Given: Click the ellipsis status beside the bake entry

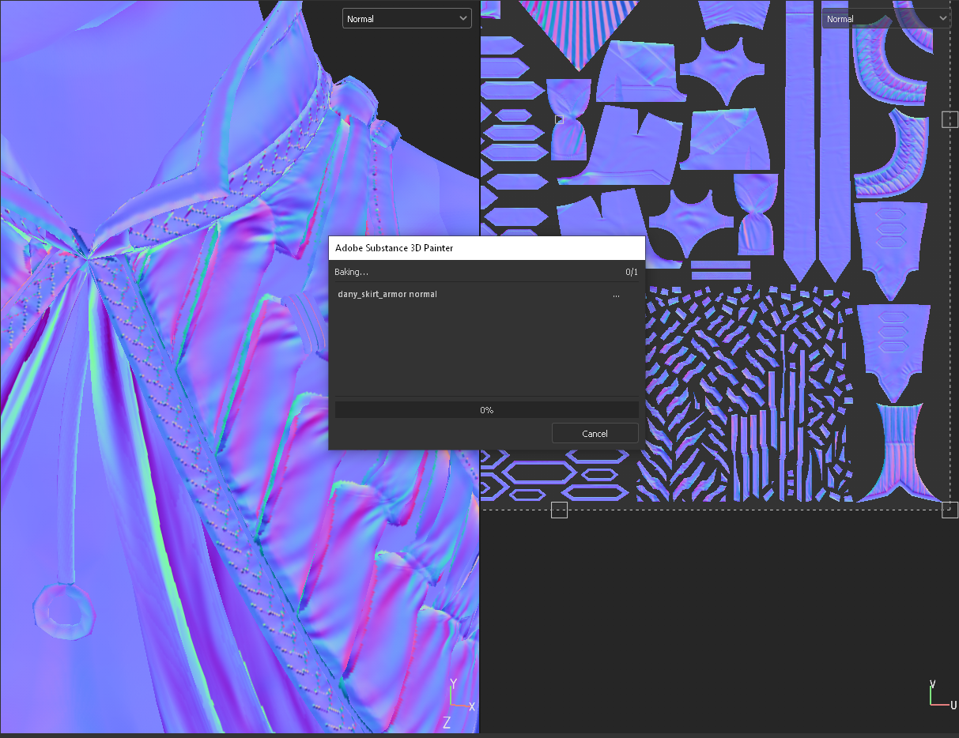Looking at the screenshot, I should point(616,295).
